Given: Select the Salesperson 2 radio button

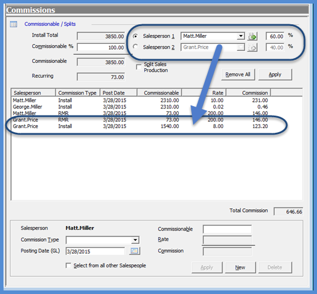Looking at the screenshot, I should click(135, 47).
